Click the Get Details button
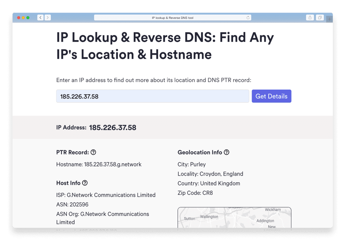This screenshot has width=345, height=247. tap(271, 96)
